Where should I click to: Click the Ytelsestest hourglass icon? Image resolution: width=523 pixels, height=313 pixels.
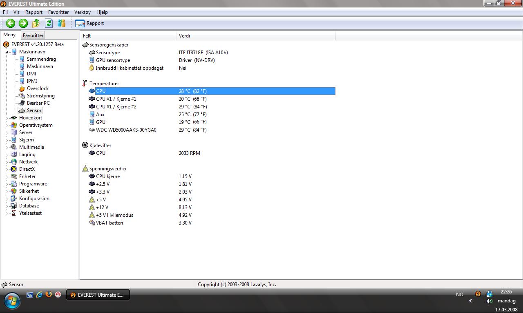tap(14, 213)
